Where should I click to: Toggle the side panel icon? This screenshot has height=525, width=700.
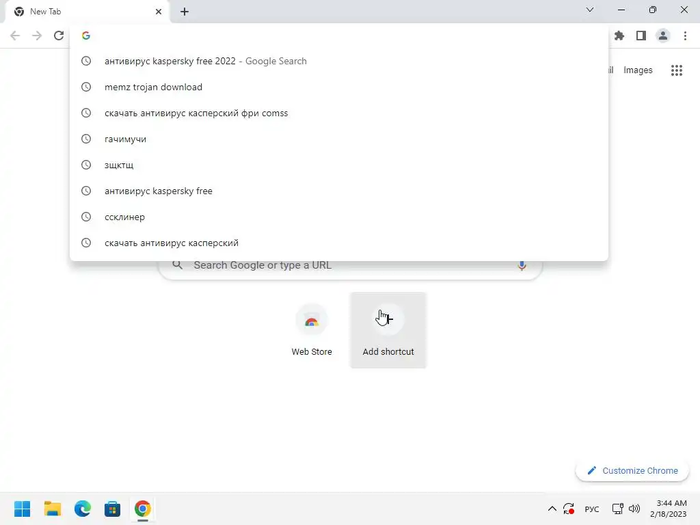[x=641, y=36]
